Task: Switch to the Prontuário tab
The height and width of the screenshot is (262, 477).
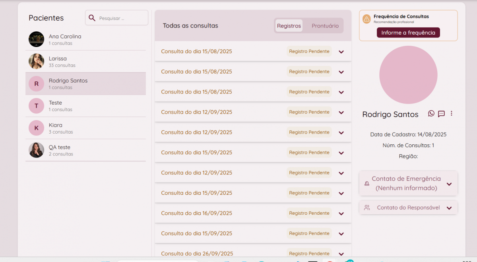Action: 325,26
